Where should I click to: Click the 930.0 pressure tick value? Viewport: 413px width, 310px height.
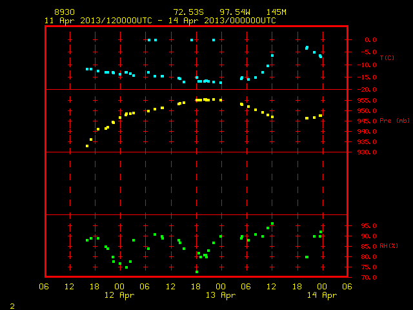click(x=367, y=152)
